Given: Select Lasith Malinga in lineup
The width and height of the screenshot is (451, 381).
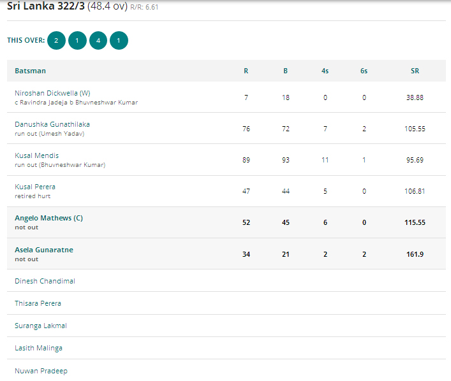Looking at the screenshot, I should point(38,349).
